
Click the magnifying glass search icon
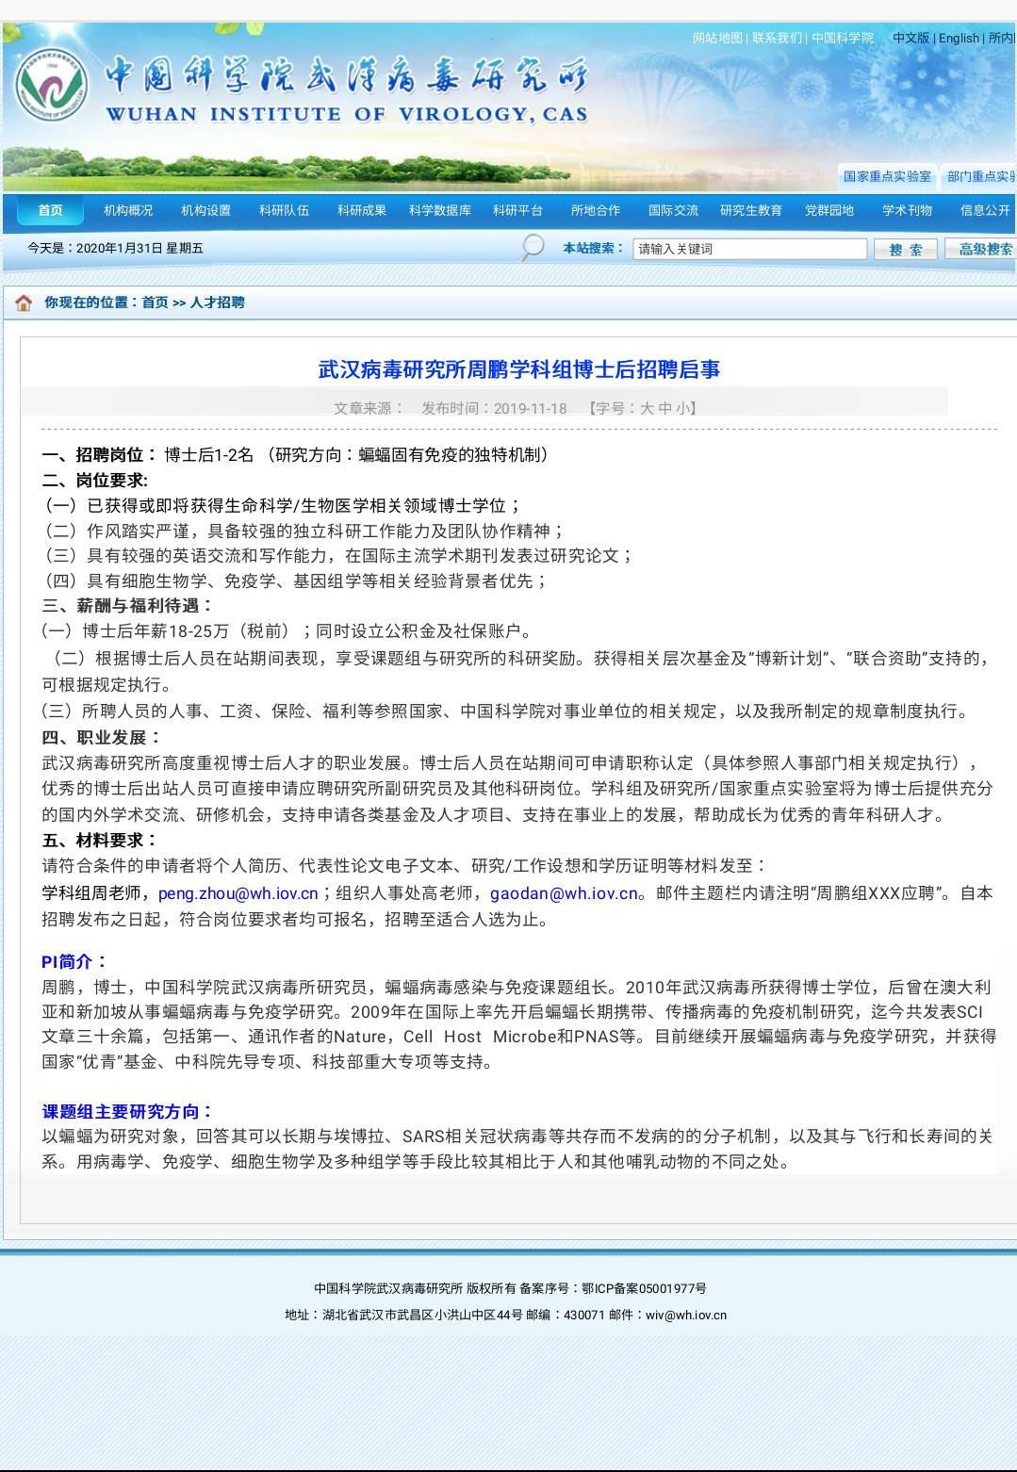533,248
